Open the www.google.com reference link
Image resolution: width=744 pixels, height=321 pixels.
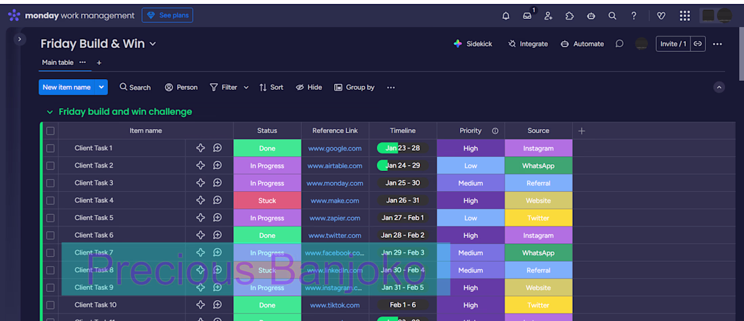coord(335,149)
